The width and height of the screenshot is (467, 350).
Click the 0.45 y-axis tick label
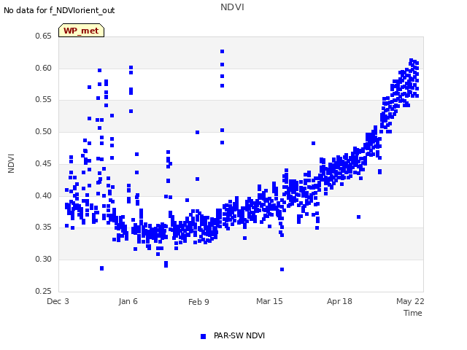pyautogui.click(x=43, y=163)
